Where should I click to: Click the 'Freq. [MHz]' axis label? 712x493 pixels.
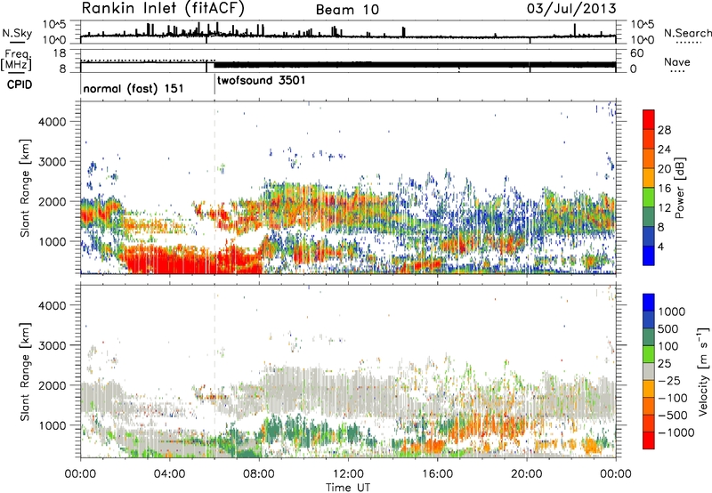coord(17,61)
